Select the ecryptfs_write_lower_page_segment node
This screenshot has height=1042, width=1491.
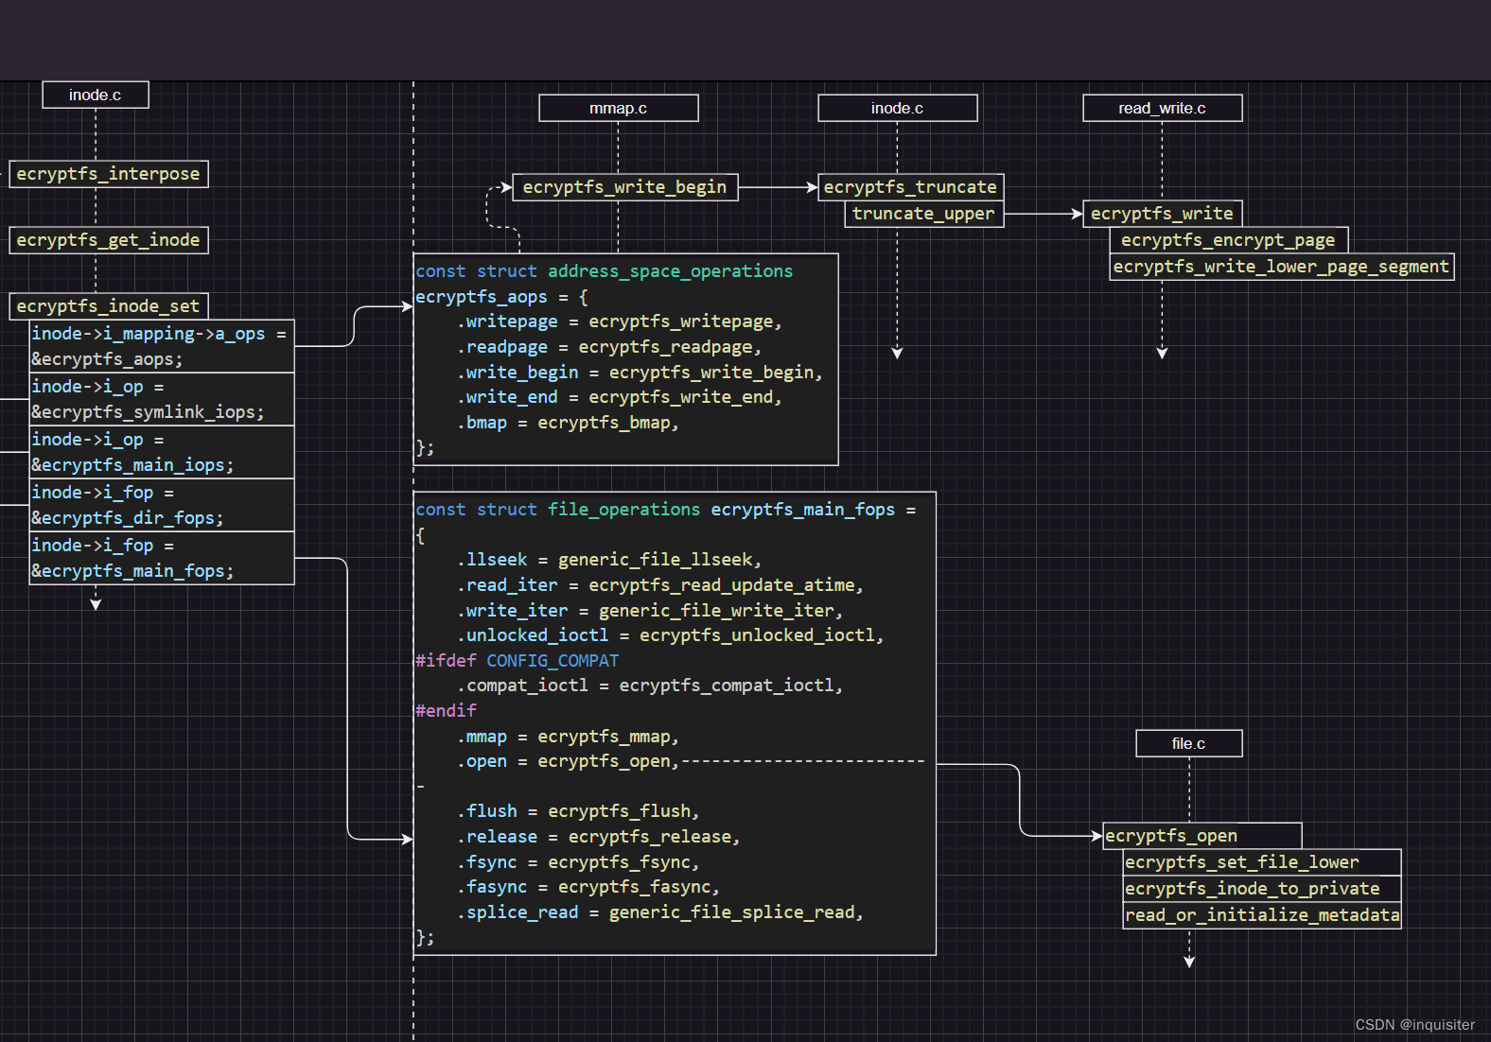click(x=1282, y=267)
